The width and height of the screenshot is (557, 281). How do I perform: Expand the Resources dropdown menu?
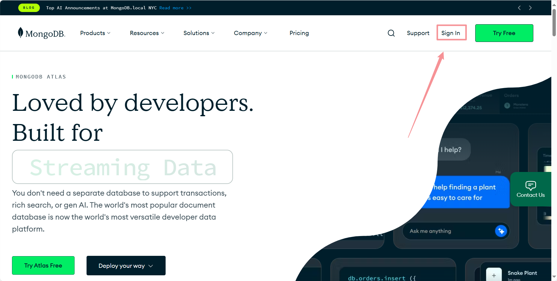[x=147, y=33]
